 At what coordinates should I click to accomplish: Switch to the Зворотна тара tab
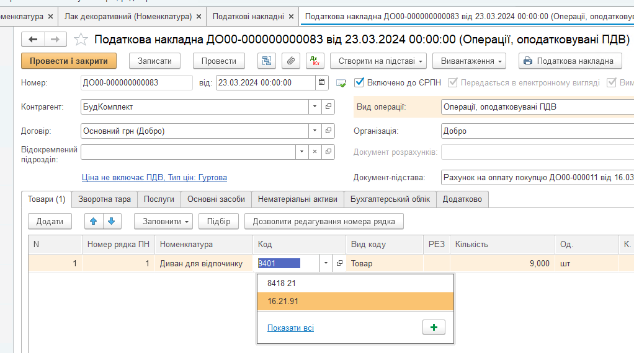(104, 199)
